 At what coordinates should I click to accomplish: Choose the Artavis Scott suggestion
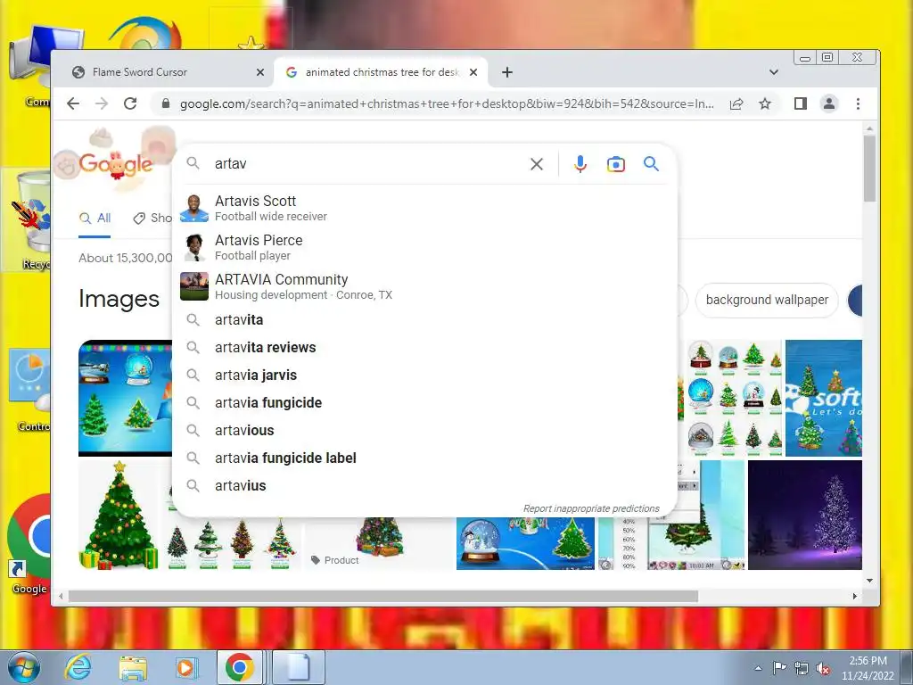click(x=425, y=208)
